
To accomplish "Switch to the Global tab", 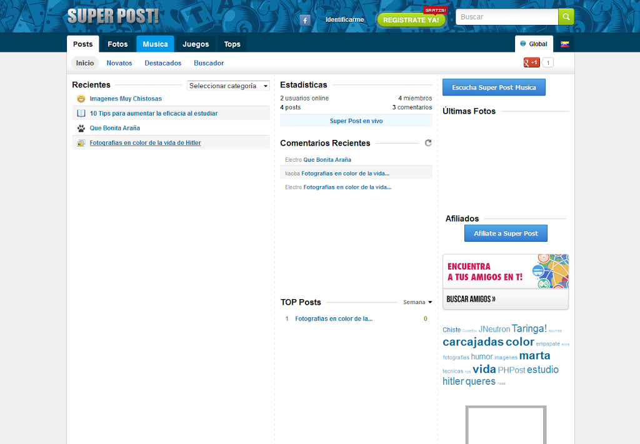I will (534, 44).
